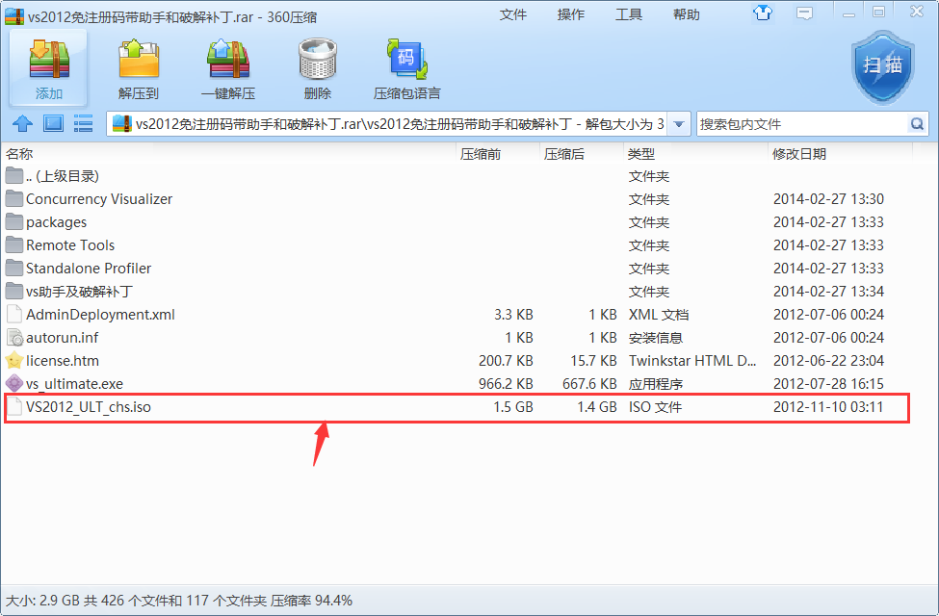939x616 pixels.
Task: Sort the list by the 名称 column header
Action: pos(19,154)
